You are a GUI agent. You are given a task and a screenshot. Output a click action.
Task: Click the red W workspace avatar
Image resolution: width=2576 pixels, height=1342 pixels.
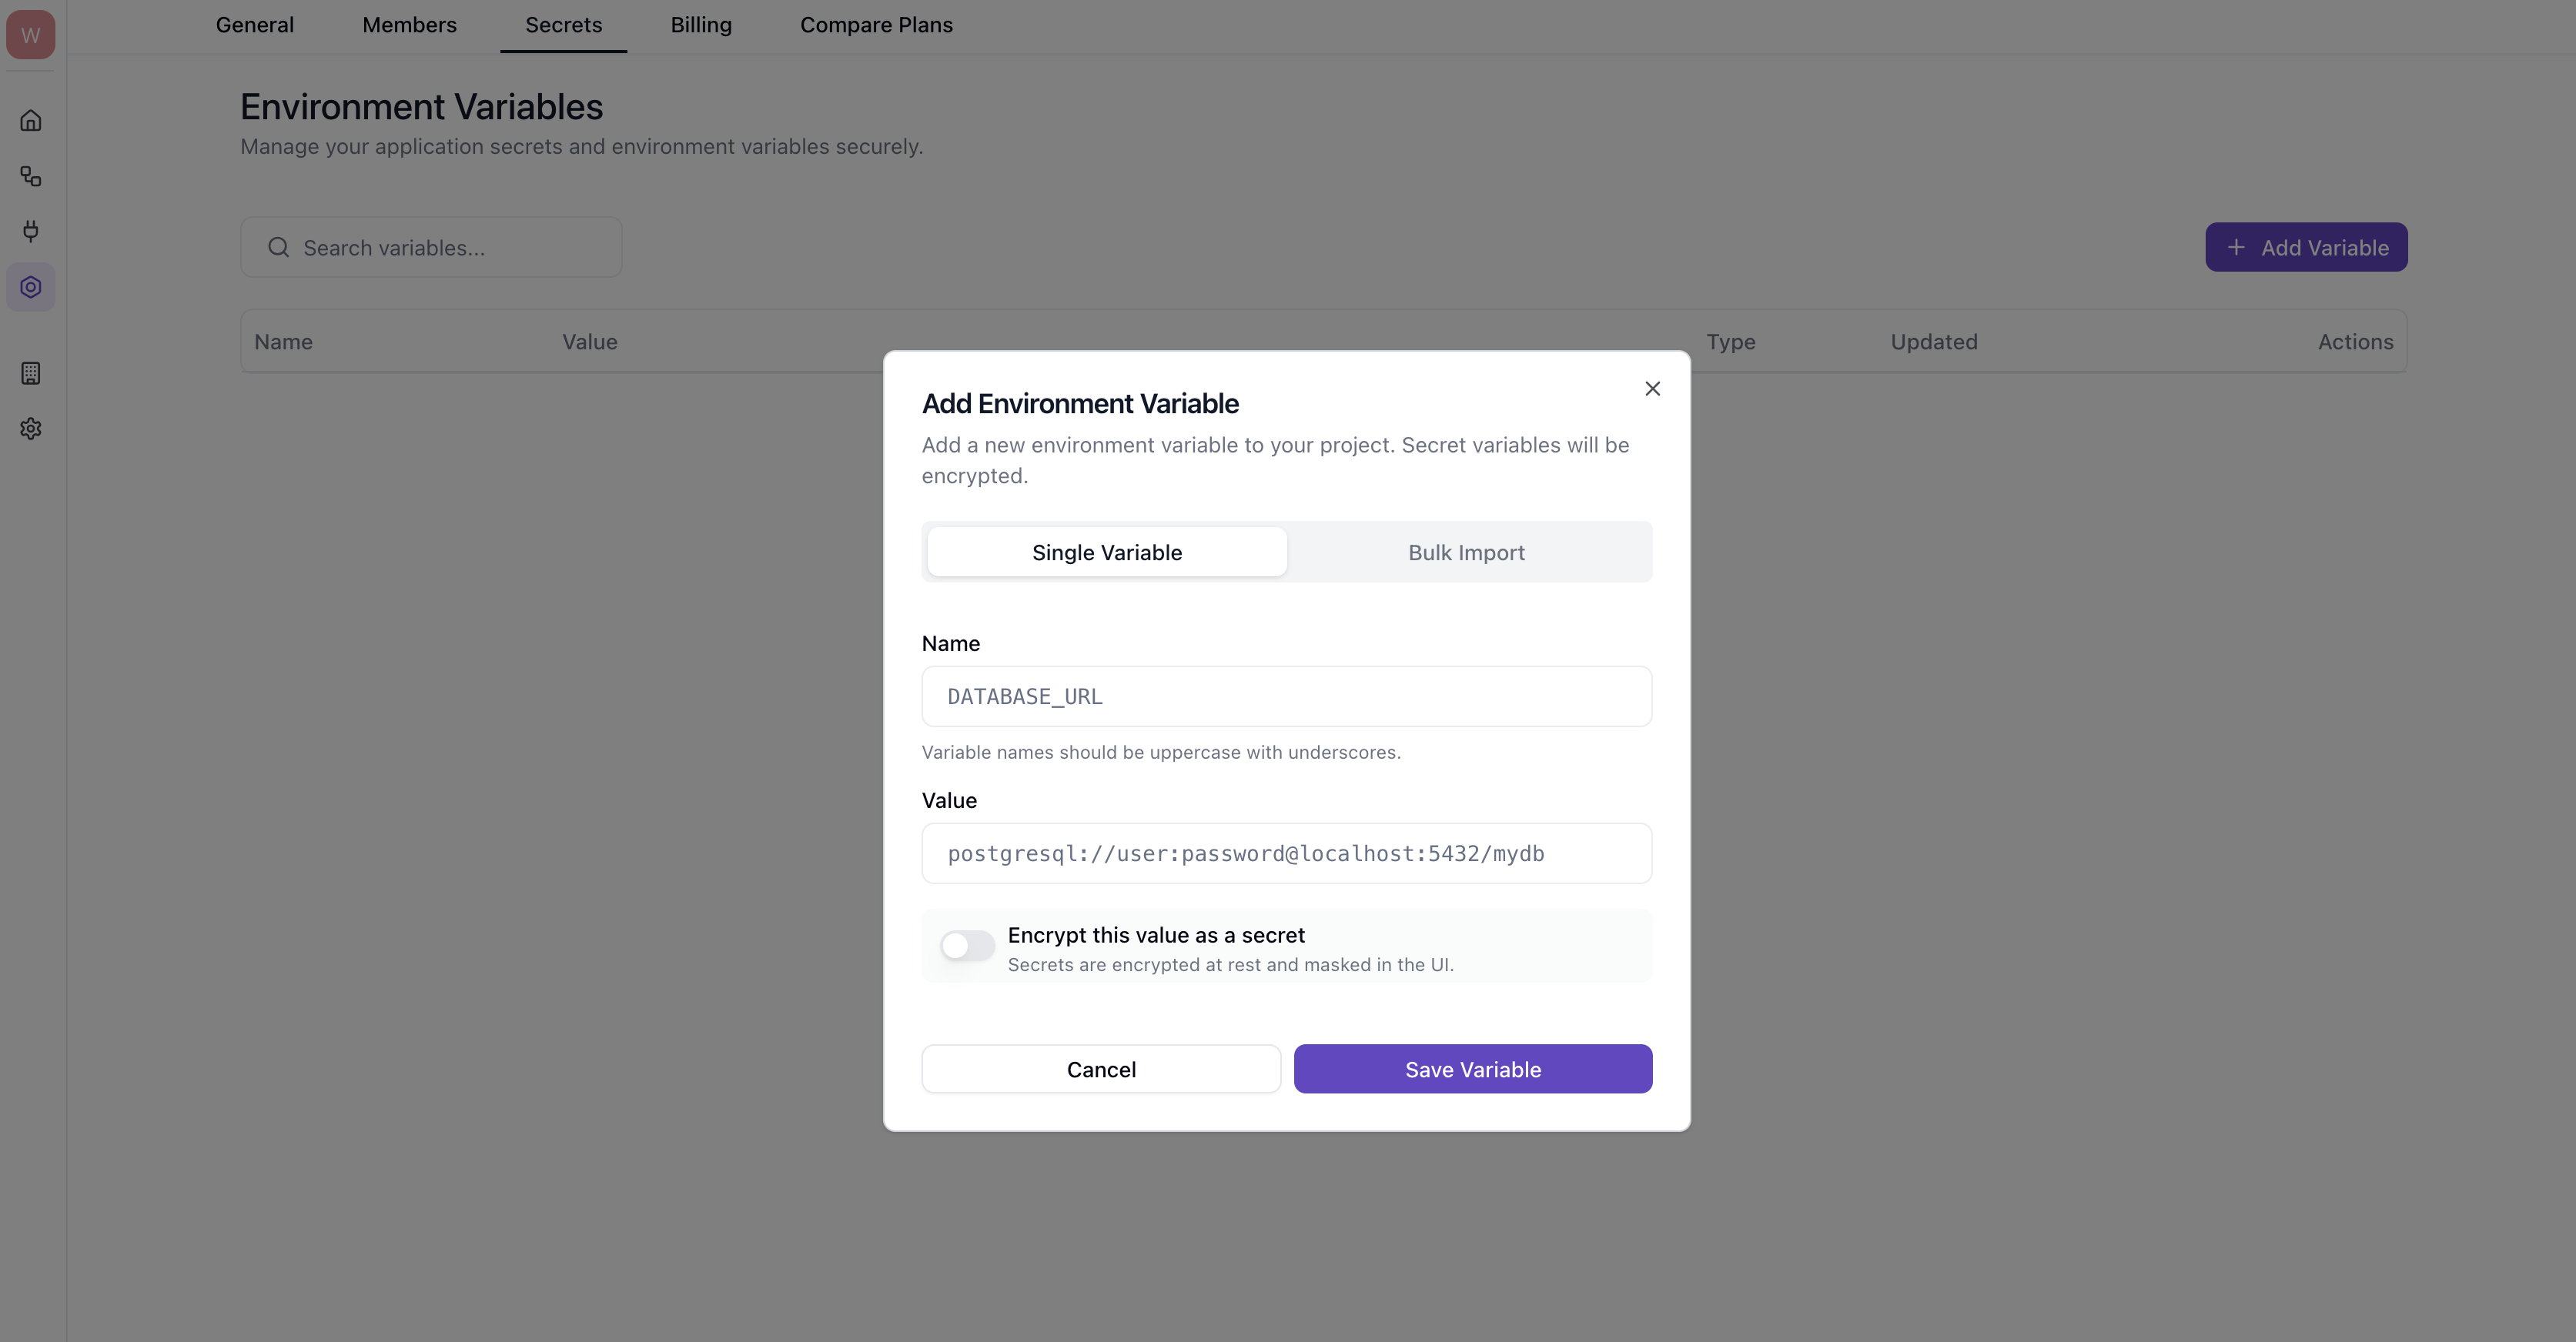click(31, 35)
